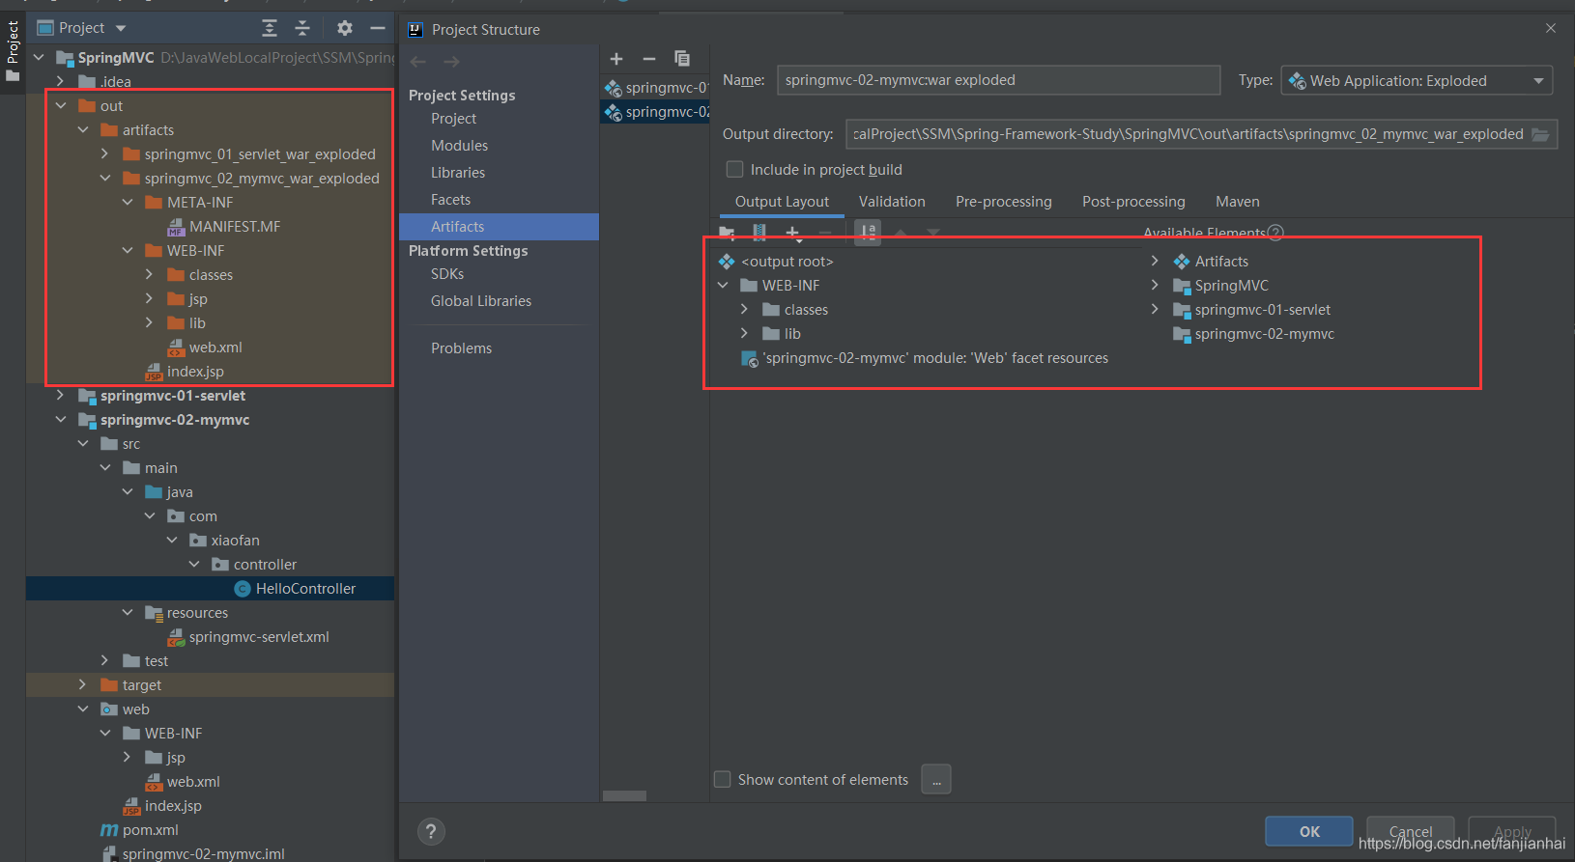Open Facets settings

click(x=450, y=200)
